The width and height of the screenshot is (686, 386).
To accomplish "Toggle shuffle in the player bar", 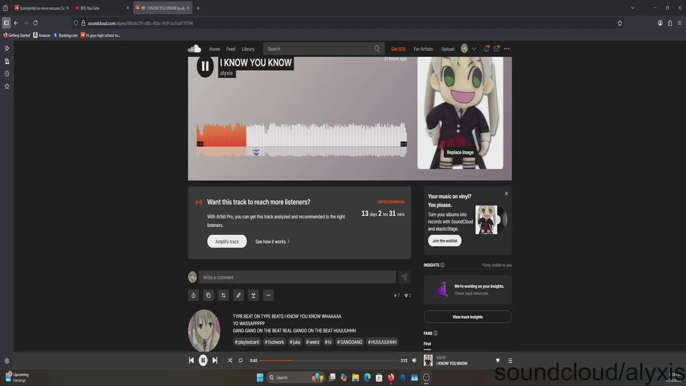I will (230, 360).
